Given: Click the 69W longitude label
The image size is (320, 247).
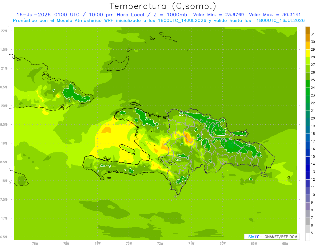Looking at the screenshot, I should pyautogui.click(x=254, y=243).
